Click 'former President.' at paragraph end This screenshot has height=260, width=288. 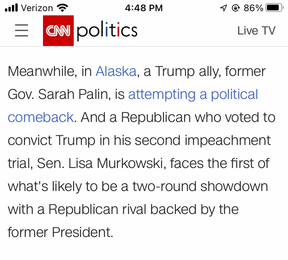tap(60, 232)
